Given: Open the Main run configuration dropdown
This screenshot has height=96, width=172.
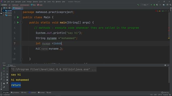Looking at the screenshot, I should (x=145, y=5).
